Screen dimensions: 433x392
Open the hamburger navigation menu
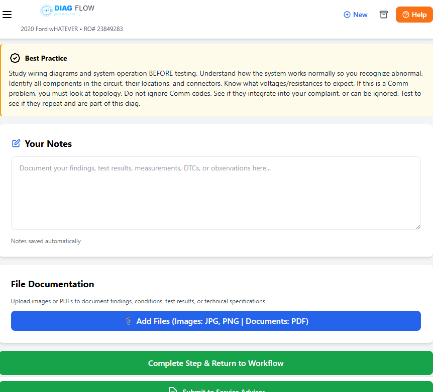click(7, 15)
